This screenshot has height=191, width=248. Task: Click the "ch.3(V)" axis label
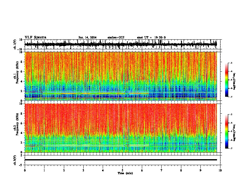pos(15,160)
